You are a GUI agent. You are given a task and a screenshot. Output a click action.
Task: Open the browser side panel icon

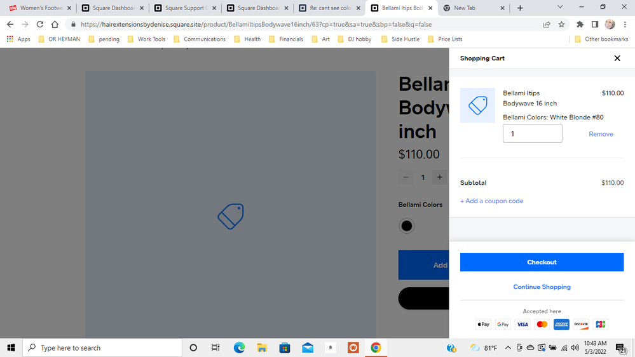(x=595, y=24)
